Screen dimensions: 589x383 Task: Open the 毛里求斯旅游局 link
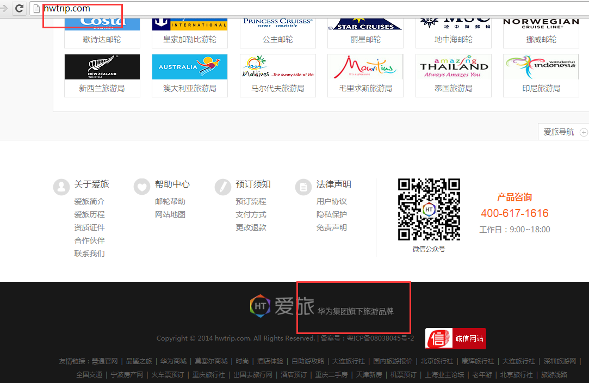click(365, 88)
